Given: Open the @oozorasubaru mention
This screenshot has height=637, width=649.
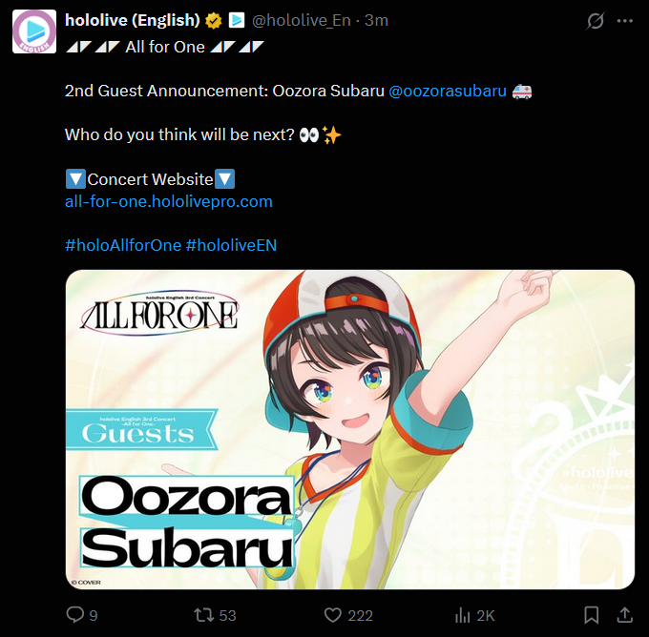Looking at the screenshot, I should [448, 91].
